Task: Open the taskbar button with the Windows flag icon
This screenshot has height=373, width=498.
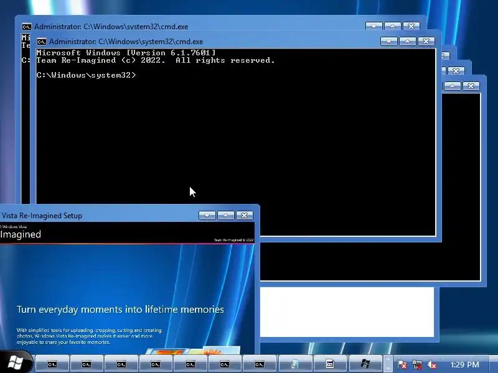Action: (x=365, y=364)
